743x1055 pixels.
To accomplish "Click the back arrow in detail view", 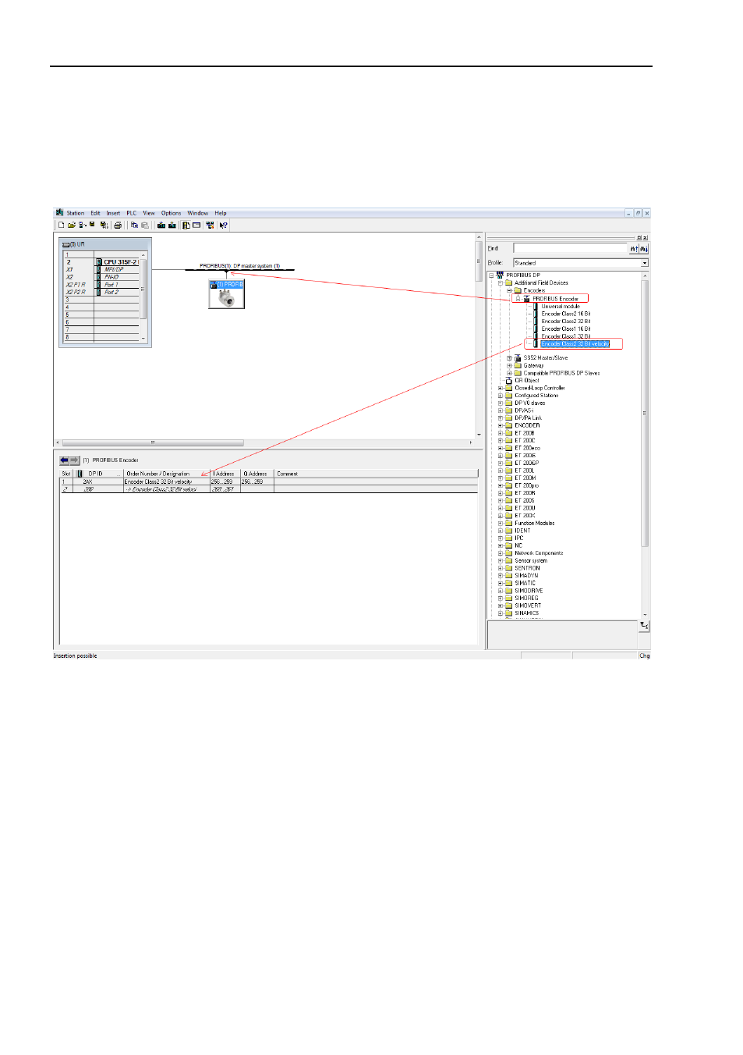I will (x=65, y=460).
